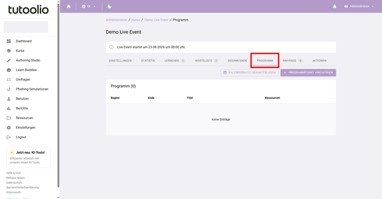Expand the Administrieren dropdown arrow
This screenshot has height=199, width=382.
click(x=373, y=7)
